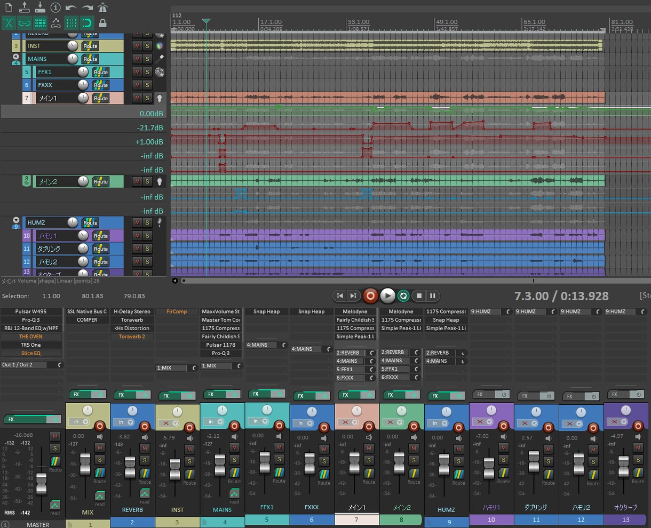Collapse the HUMZ folder track
The width and height of the screenshot is (651, 528).
16,220
